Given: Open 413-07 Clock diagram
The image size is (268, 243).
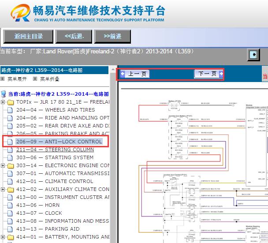Looking at the screenshot, I should pyautogui.click(x=39, y=213).
